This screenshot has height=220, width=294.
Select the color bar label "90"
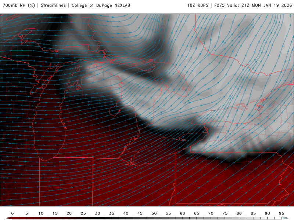(268, 213)
